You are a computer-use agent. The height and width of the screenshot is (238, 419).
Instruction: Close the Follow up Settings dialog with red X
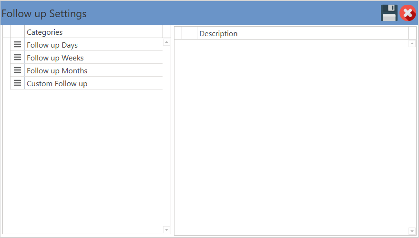pyautogui.click(x=408, y=13)
